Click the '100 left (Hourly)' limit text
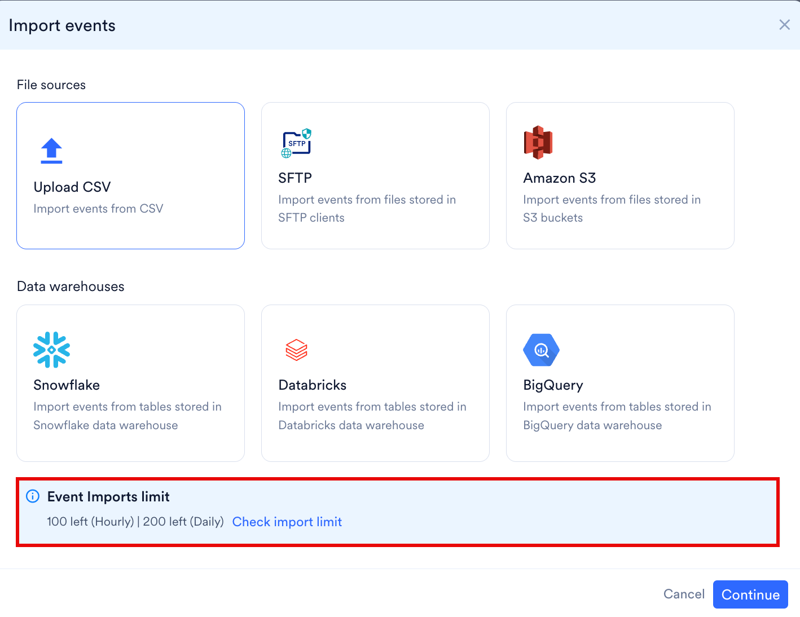The height and width of the screenshot is (617, 800). coord(90,522)
